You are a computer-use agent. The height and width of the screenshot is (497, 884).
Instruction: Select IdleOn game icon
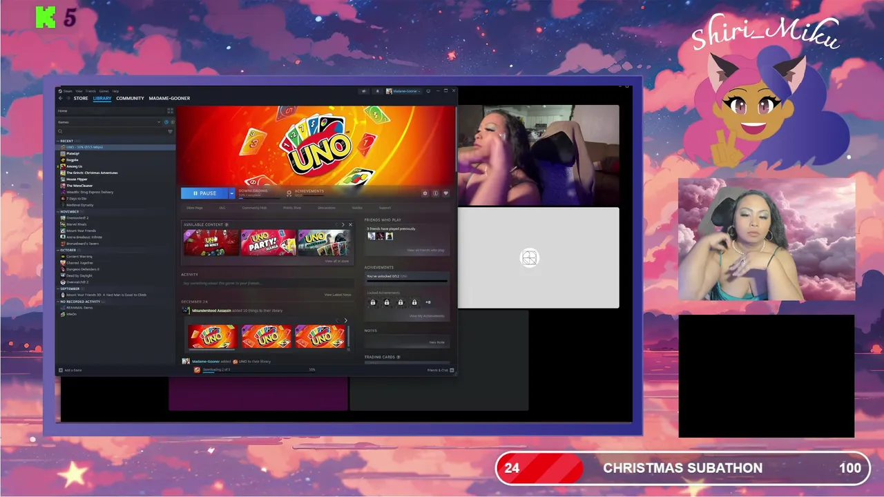(63, 314)
